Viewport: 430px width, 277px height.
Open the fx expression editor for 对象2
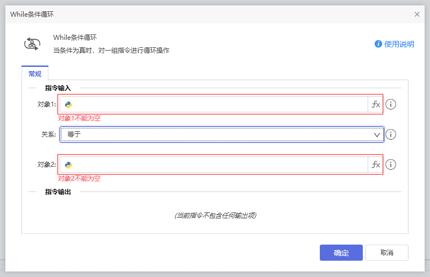pyautogui.click(x=376, y=165)
